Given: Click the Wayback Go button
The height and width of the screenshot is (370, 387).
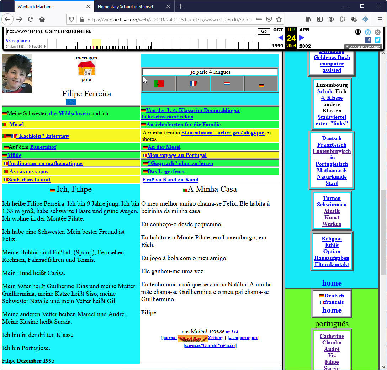Looking at the screenshot, I should coord(264,31).
